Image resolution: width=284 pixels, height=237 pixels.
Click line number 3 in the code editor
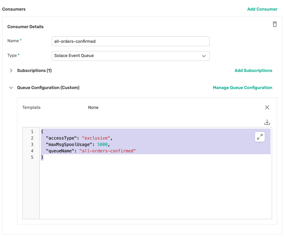32,144
